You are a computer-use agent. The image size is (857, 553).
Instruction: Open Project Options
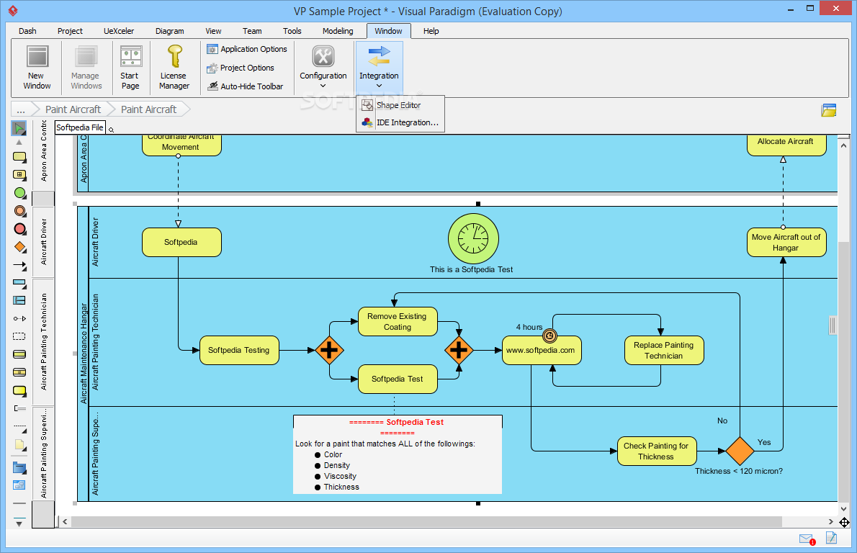point(241,68)
